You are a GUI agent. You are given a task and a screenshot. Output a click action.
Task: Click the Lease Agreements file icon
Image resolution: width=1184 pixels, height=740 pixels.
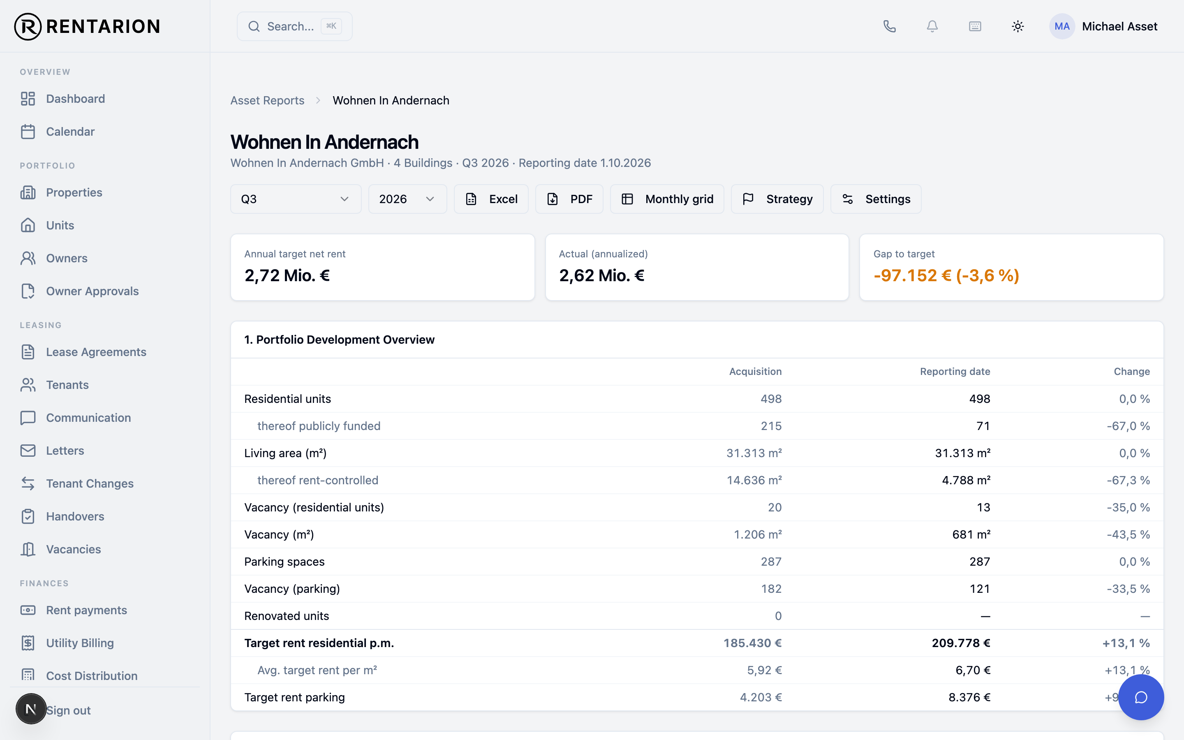[x=28, y=352]
